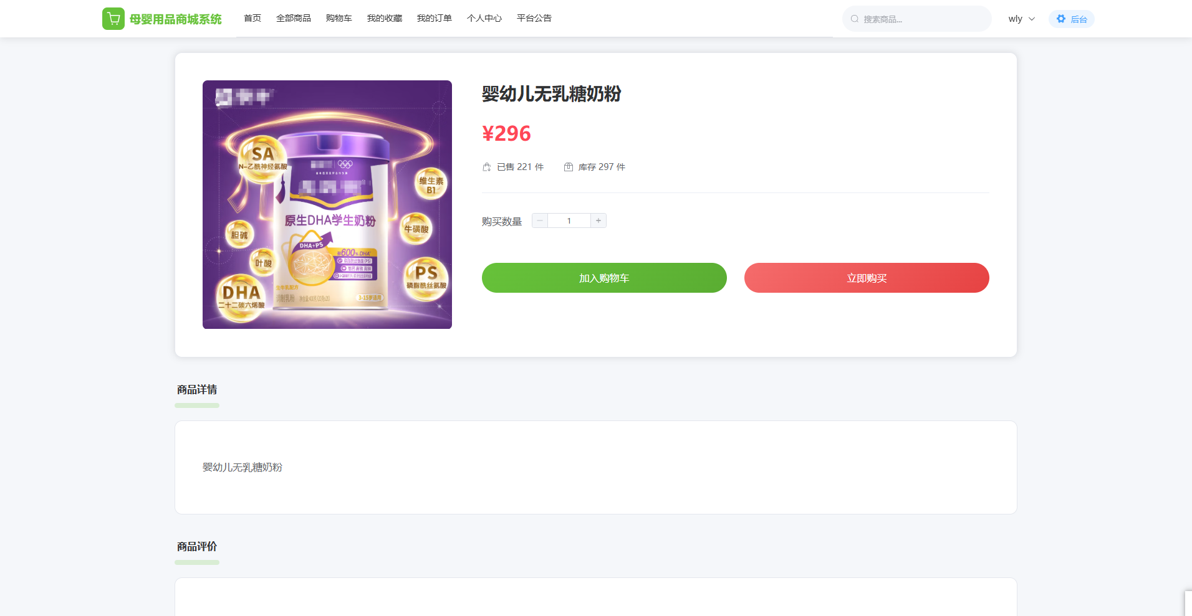
Task: Open the chevron beside username wly
Action: [x=1032, y=19]
